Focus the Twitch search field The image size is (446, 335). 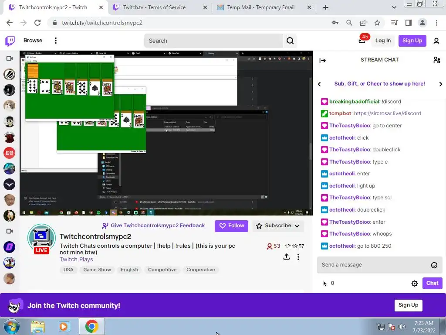tap(213, 41)
